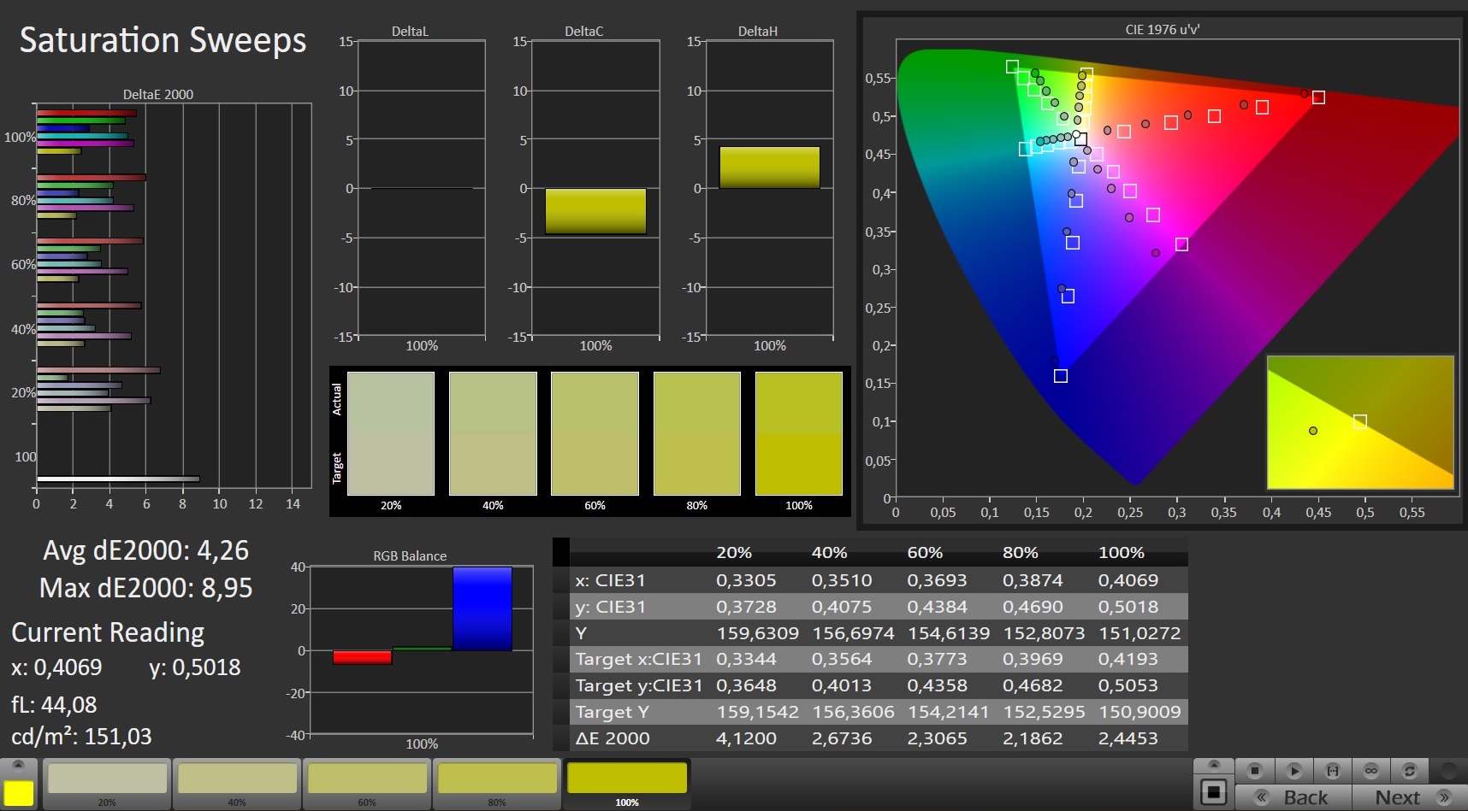The width and height of the screenshot is (1468, 811).
Task: Click the black square pattern window icon
Action: 1213,792
